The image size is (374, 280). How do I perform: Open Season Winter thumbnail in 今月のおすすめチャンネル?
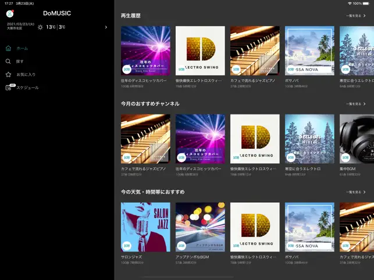[309, 139]
